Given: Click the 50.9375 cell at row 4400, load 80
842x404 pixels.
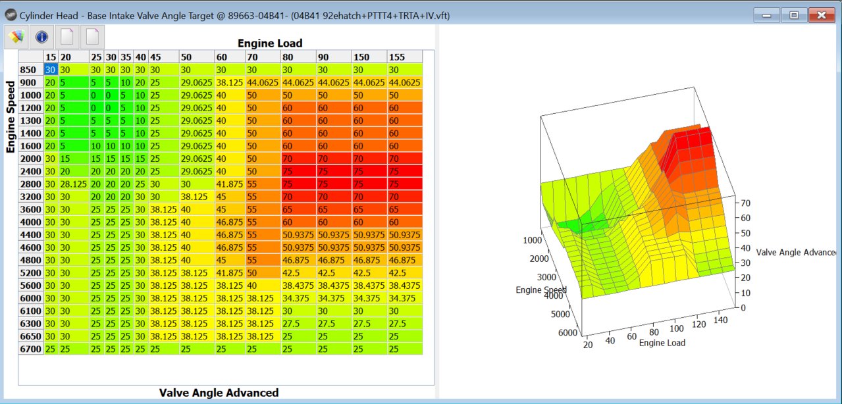Looking at the screenshot, I should click(x=298, y=234).
